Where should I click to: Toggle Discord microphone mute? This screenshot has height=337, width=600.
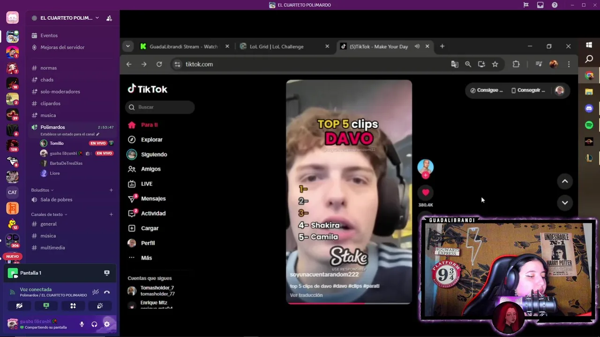[x=82, y=324]
